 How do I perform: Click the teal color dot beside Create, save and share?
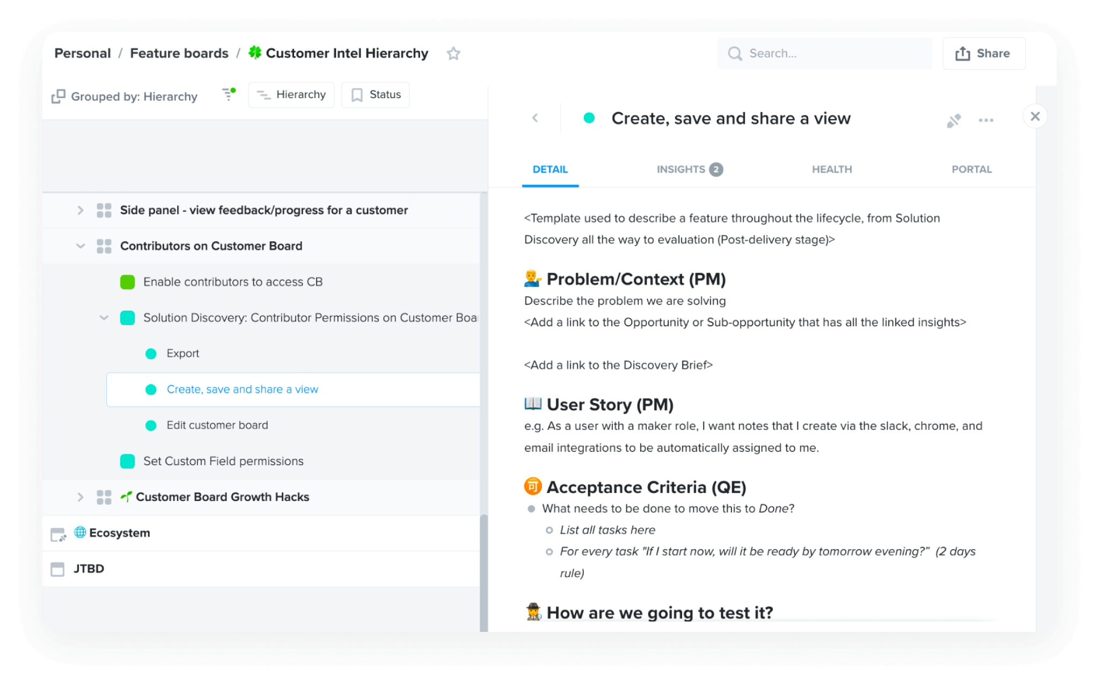click(x=150, y=389)
